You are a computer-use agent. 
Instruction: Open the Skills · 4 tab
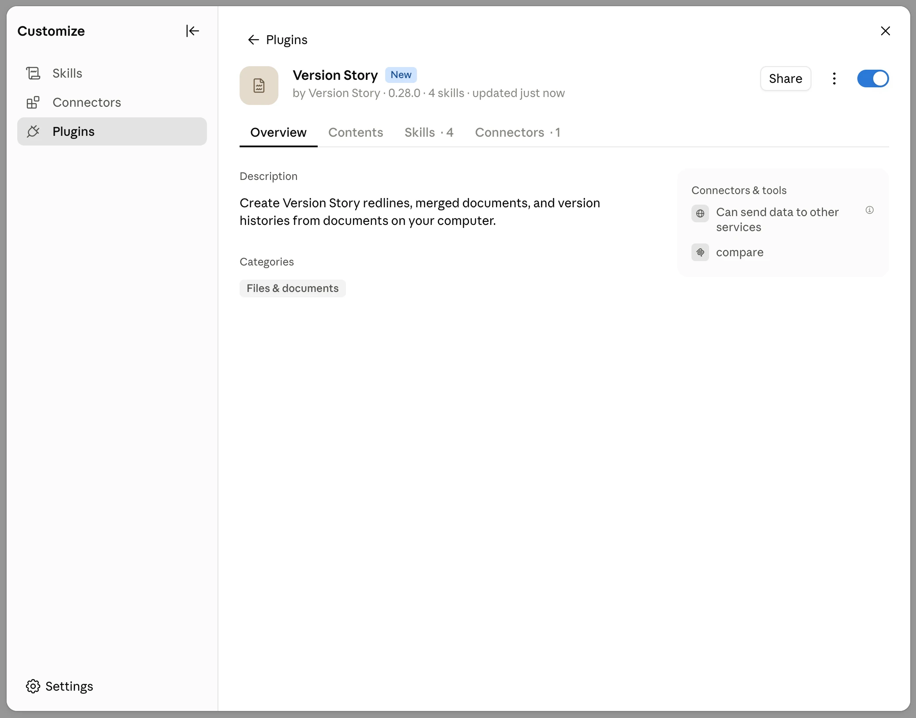coord(429,132)
